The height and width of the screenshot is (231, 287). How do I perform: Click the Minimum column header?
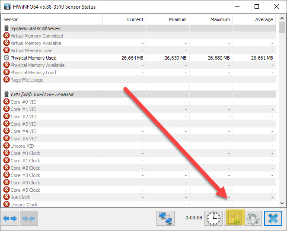pyautogui.click(x=168, y=19)
